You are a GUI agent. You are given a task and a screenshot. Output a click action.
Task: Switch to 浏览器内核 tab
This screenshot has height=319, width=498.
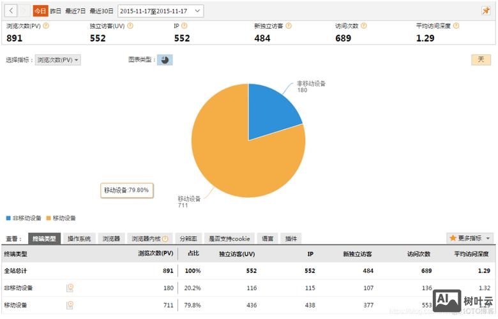[x=149, y=239]
